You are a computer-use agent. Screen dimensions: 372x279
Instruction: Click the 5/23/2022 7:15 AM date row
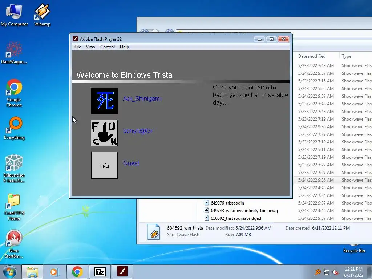point(316,81)
